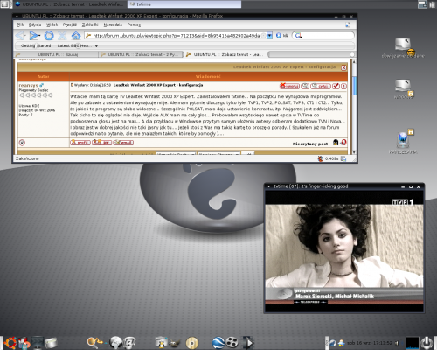
Task: Click the checkmark icon above the post
Action: (336, 86)
